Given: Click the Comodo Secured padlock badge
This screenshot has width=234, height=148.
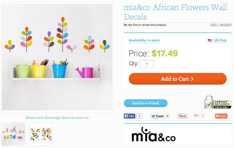Looking at the screenshot, I should pos(218,102).
